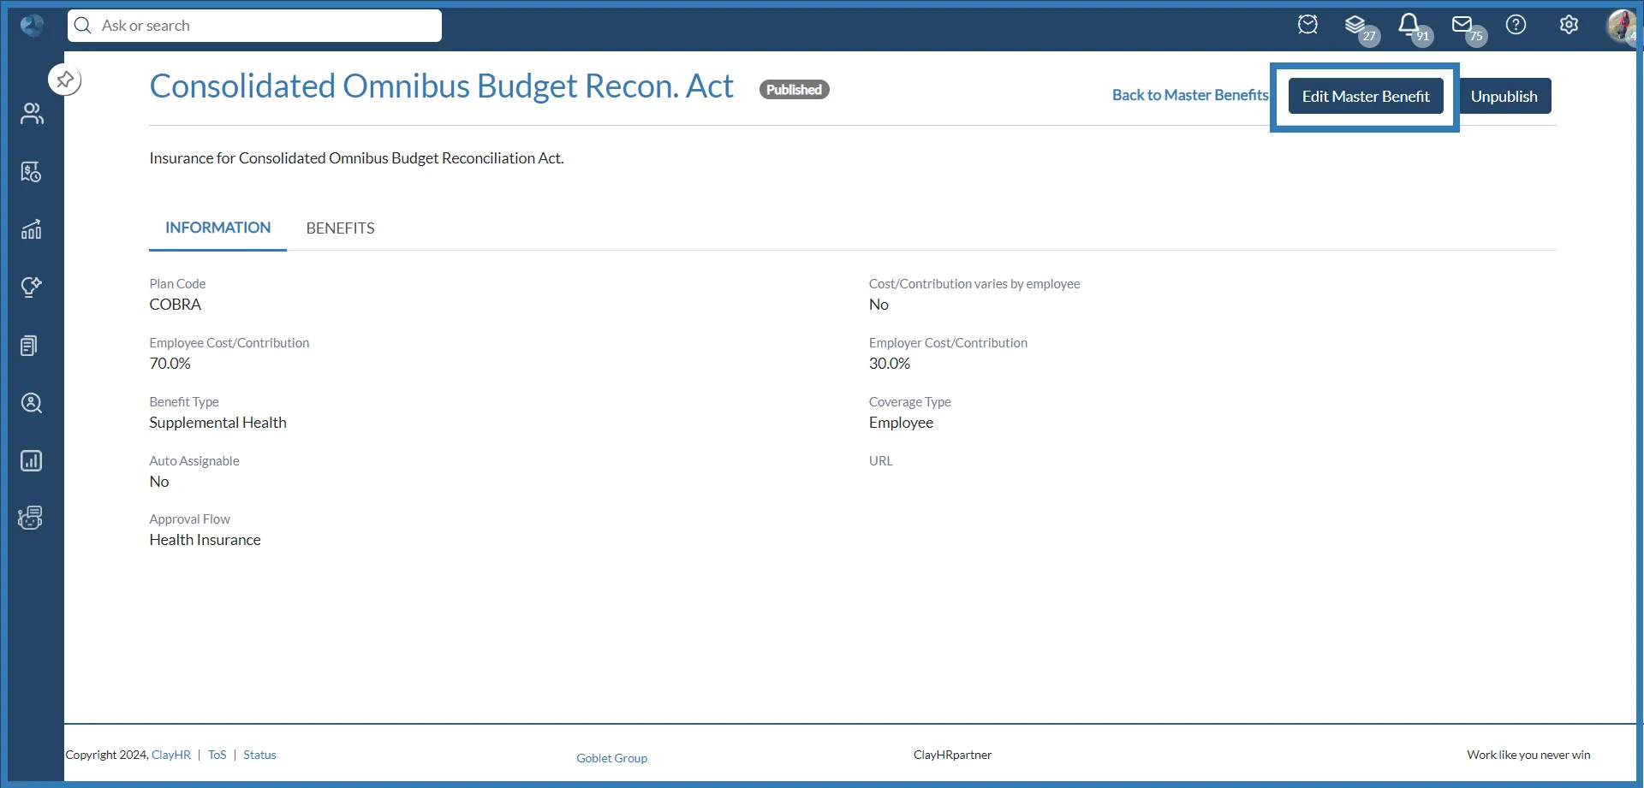This screenshot has width=1644, height=788.
Task: Click the 70.0% employee contribution value
Action: tap(170, 364)
